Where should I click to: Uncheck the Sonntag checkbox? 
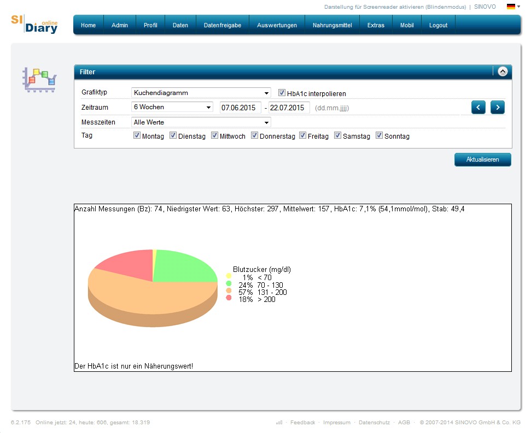click(x=380, y=136)
